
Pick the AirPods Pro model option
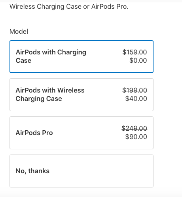click(82, 133)
